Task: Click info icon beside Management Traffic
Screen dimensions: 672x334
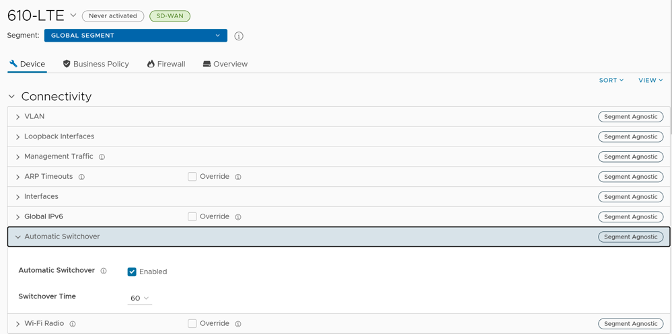Action: [102, 157]
